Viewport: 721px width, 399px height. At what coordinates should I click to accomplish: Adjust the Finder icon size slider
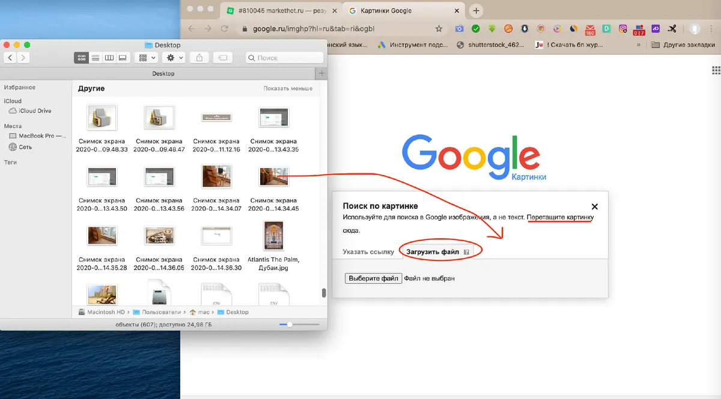pos(290,324)
